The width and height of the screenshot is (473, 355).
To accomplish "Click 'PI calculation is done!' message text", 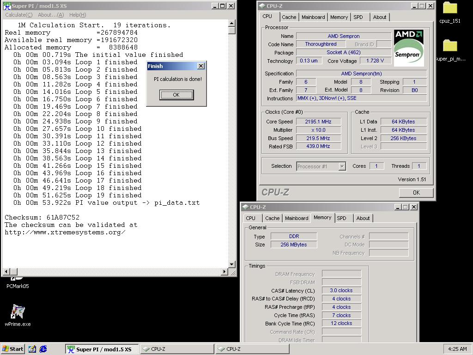I will click(x=178, y=79).
